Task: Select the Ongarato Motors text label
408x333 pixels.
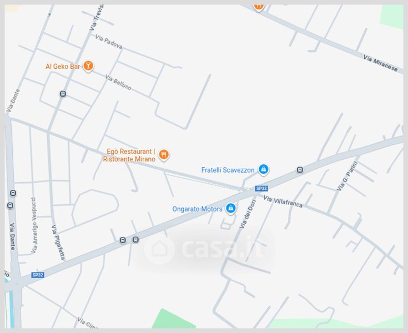Action: click(197, 209)
